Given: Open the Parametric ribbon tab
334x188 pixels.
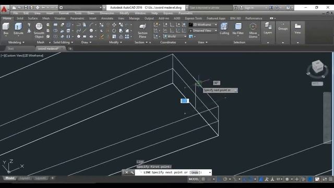Looking at the screenshot, I should point(77,18).
